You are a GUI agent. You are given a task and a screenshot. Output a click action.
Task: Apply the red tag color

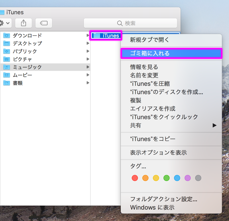[x=135, y=178]
